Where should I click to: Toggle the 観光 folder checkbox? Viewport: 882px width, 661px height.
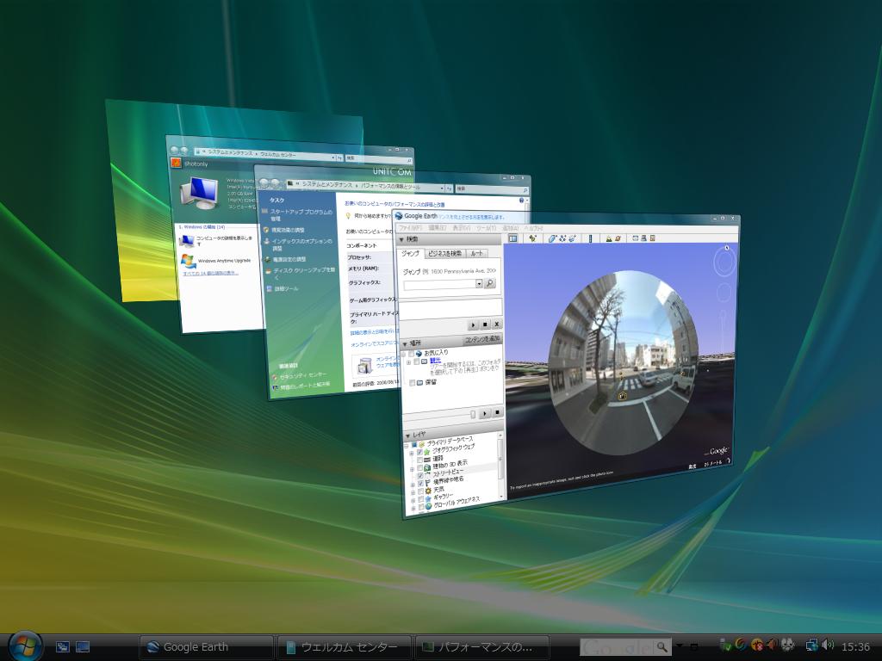point(417,362)
